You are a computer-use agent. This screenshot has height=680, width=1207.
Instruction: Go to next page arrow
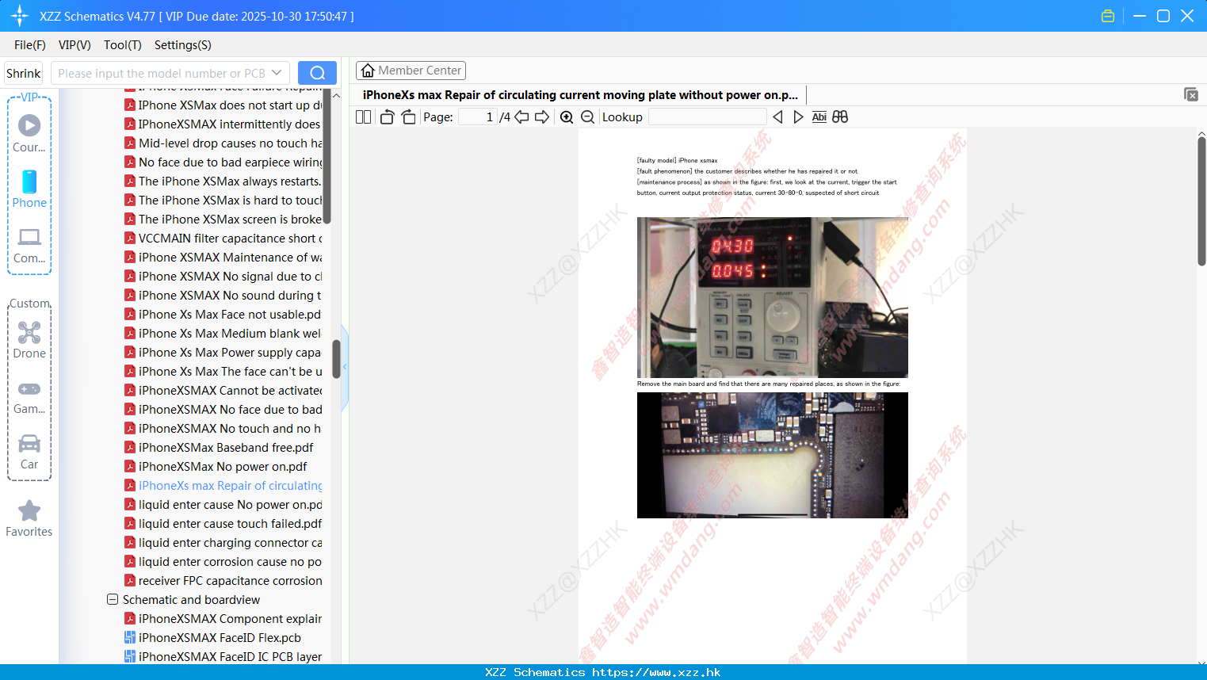[542, 117]
